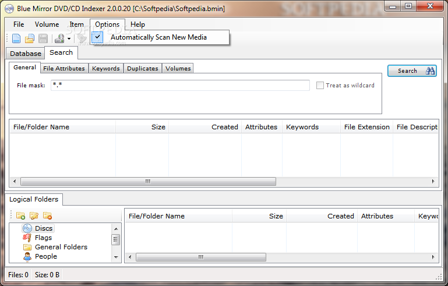Click the Size: 0 B status bar entry
This screenshot has height=286, width=448.
pyautogui.click(x=47, y=275)
